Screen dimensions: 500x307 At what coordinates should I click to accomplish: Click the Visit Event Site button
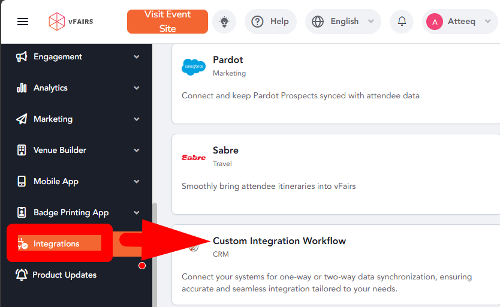tap(167, 22)
